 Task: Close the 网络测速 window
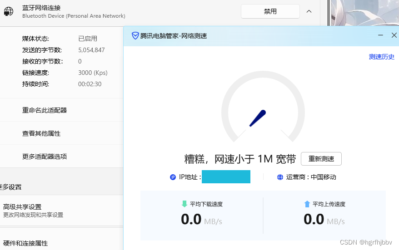click(394, 35)
